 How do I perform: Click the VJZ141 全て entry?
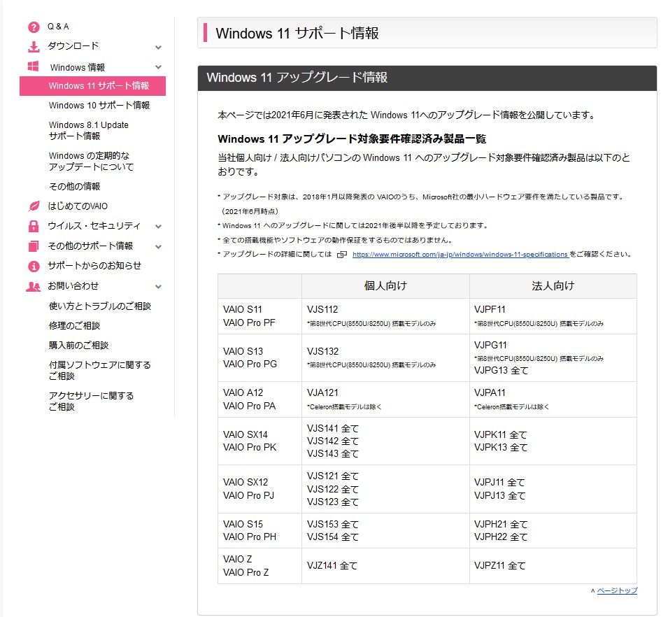pyautogui.click(x=332, y=565)
